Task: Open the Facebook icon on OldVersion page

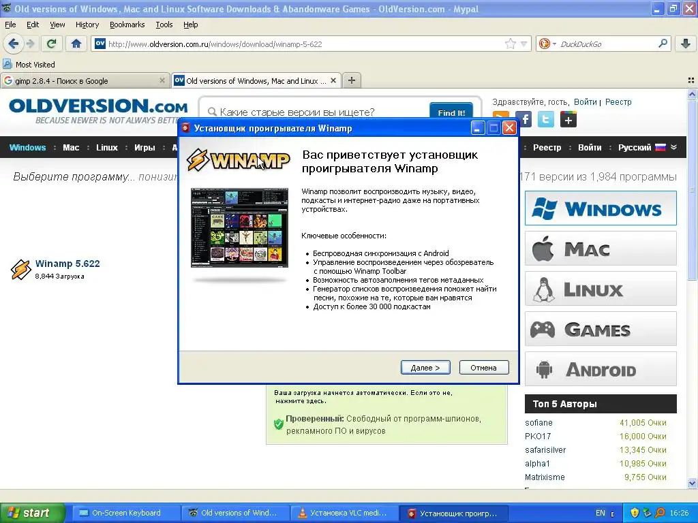Action: (x=524, y=119)
